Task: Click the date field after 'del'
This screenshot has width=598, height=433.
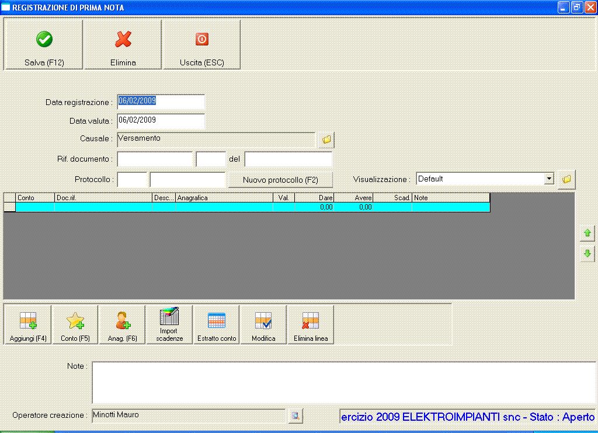Action: tap(288, 159)
